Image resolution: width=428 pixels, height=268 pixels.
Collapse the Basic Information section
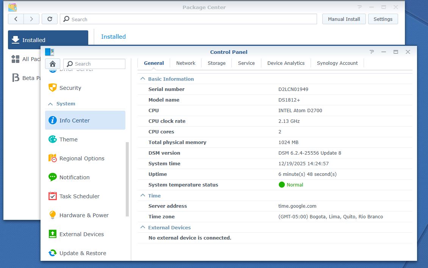click(x=142, y=79)
